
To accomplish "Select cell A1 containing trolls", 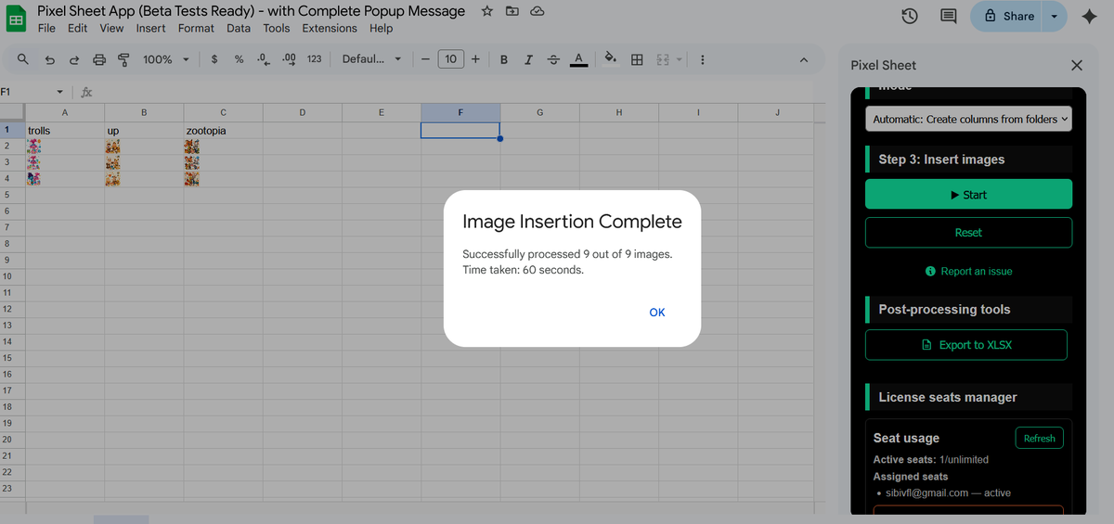I will (65, 131).
